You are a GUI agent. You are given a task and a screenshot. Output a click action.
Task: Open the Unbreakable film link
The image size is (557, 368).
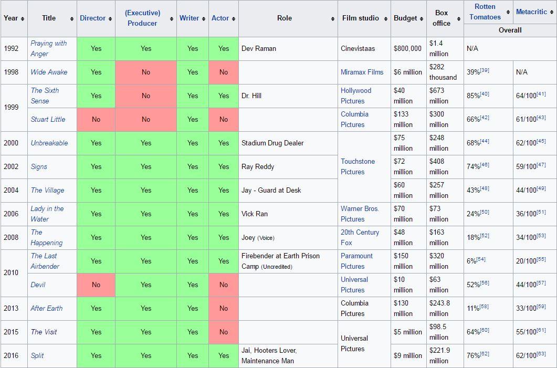(49, 143)
